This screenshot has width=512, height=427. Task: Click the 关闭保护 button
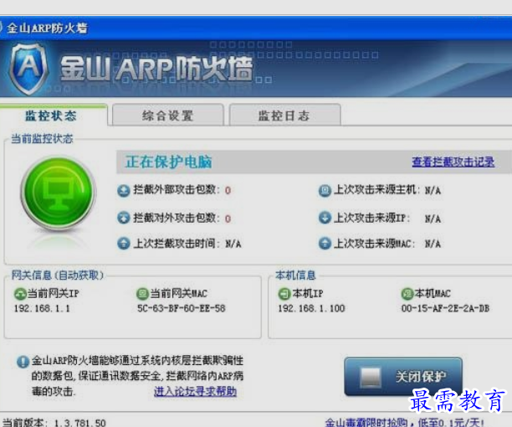click(x=403, y=377)
